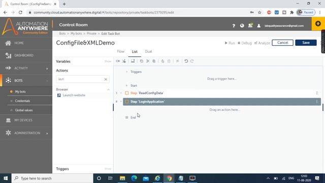Click the Launch website action icon
325x183 pixels.
pos(59,95)
